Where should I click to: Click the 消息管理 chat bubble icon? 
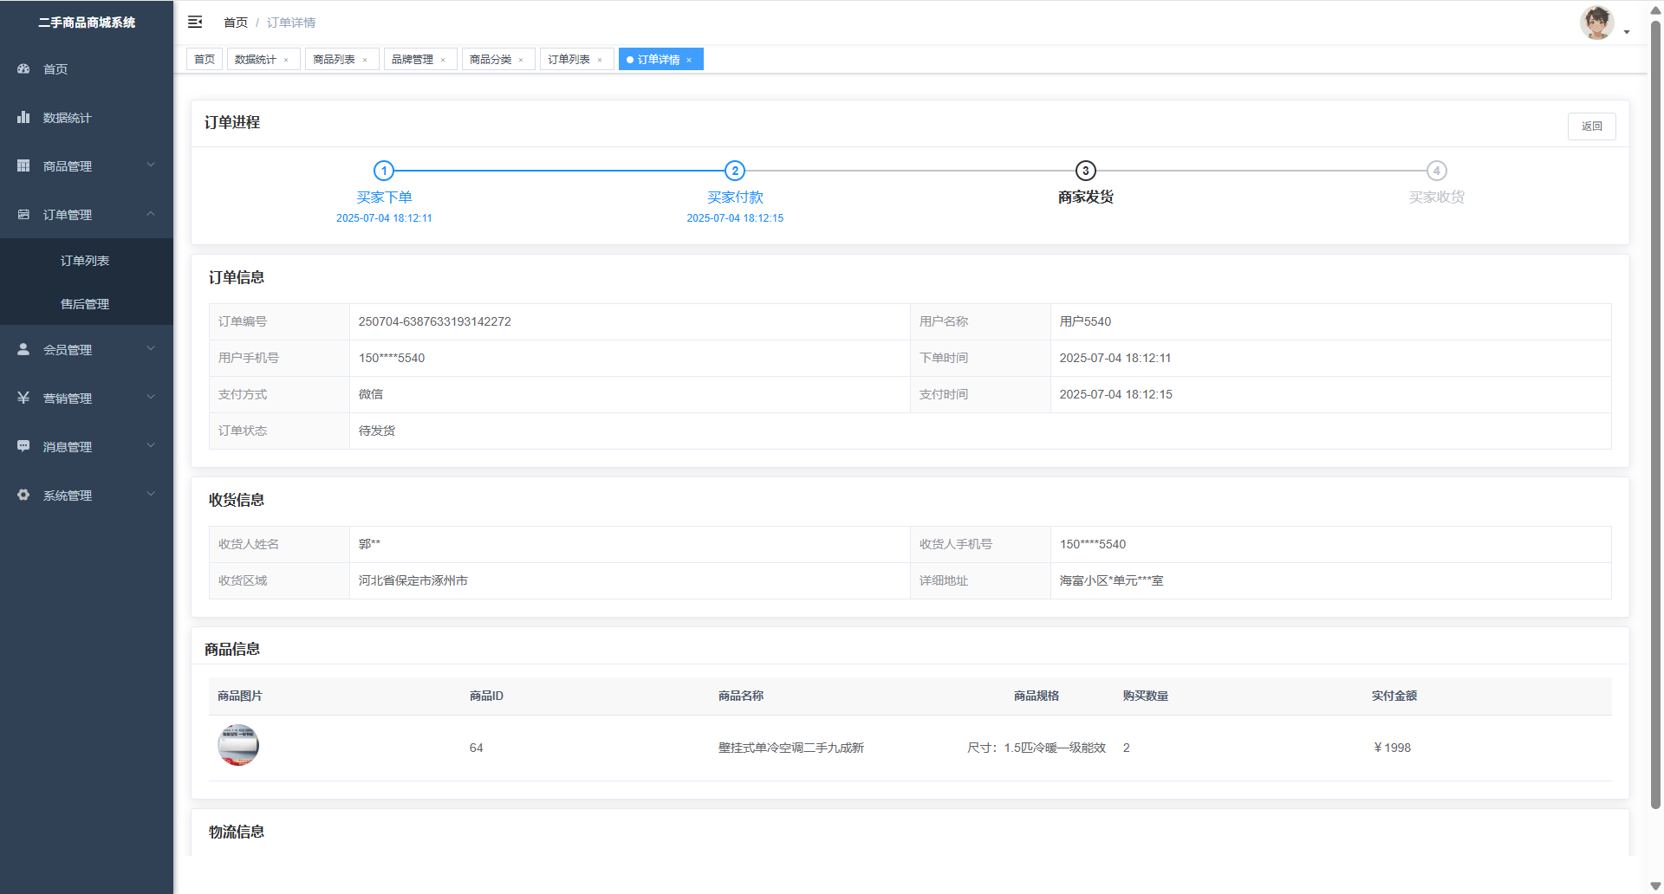[x=23, y=446]
